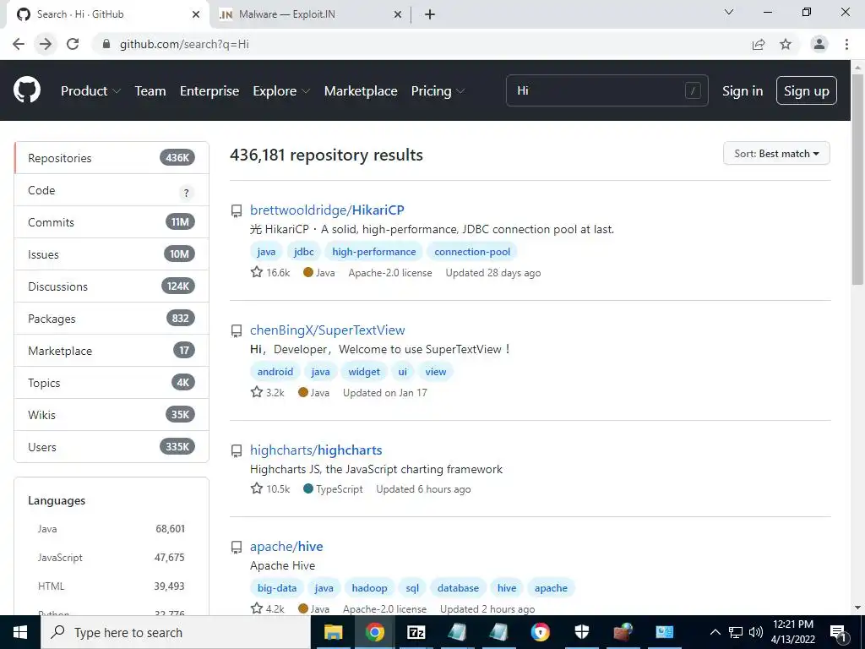Screen dimensions: 865x649
Task: Open a new browser tab with plus
Action: pyautogui.click(x=430, y=14)
